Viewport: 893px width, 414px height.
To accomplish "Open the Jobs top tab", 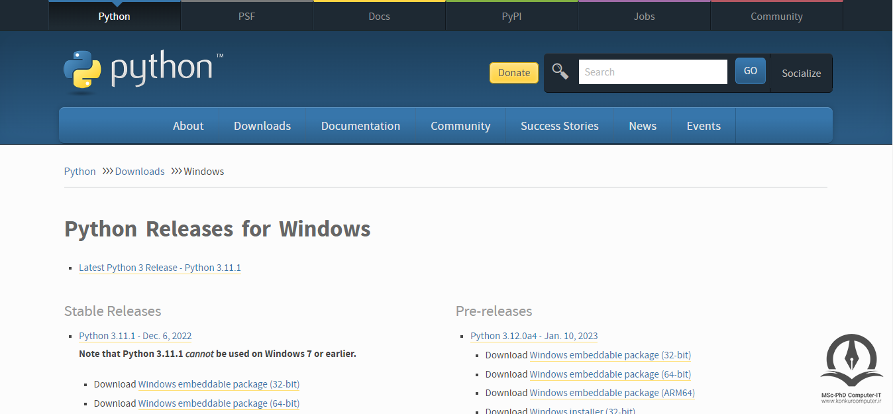I will pos(644,16).
